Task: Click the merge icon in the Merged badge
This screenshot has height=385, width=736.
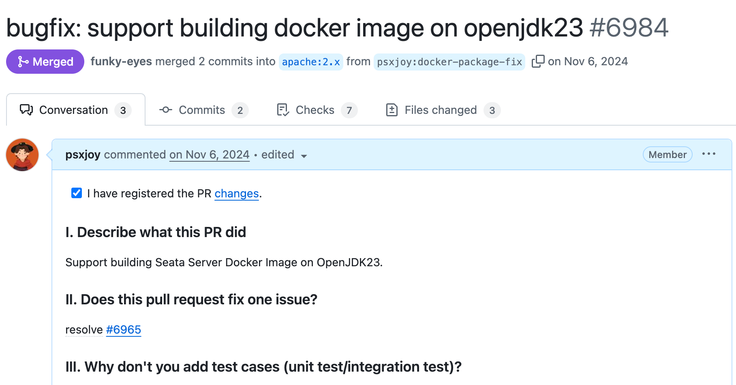Action: tap(23, 62)
